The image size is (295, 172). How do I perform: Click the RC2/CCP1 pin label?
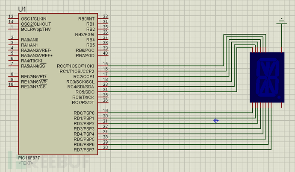[84, 77]
